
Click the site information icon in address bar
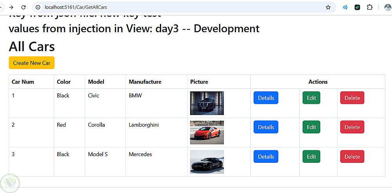point(38,7)
